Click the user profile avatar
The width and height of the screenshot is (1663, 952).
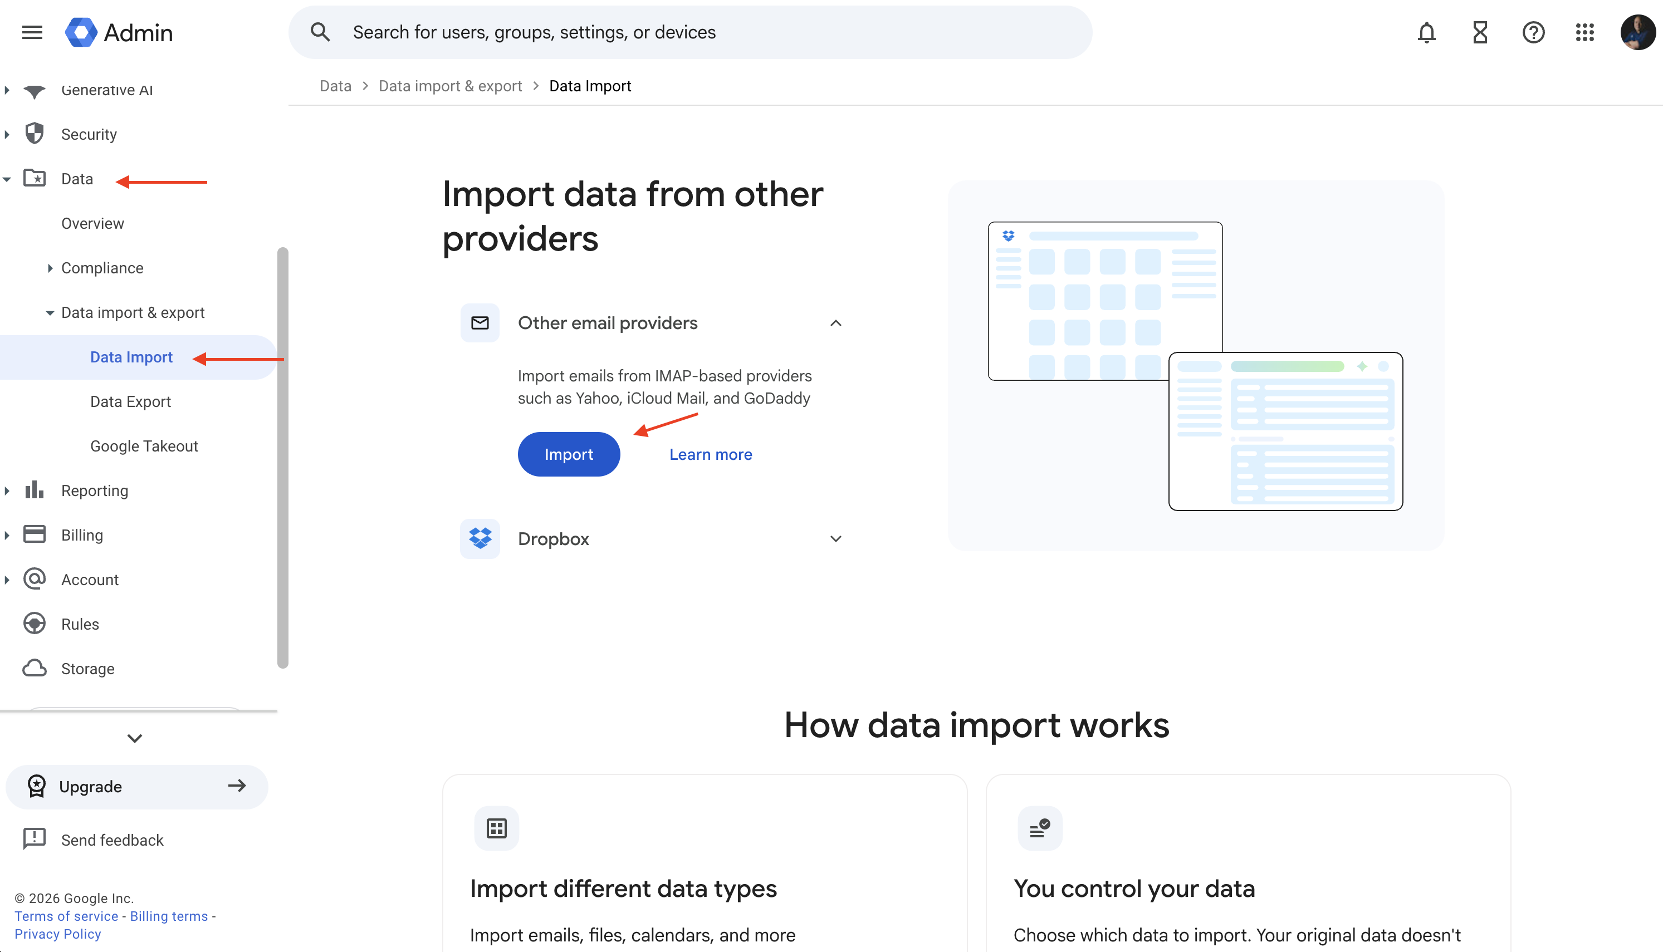[x=1637, y=32]
